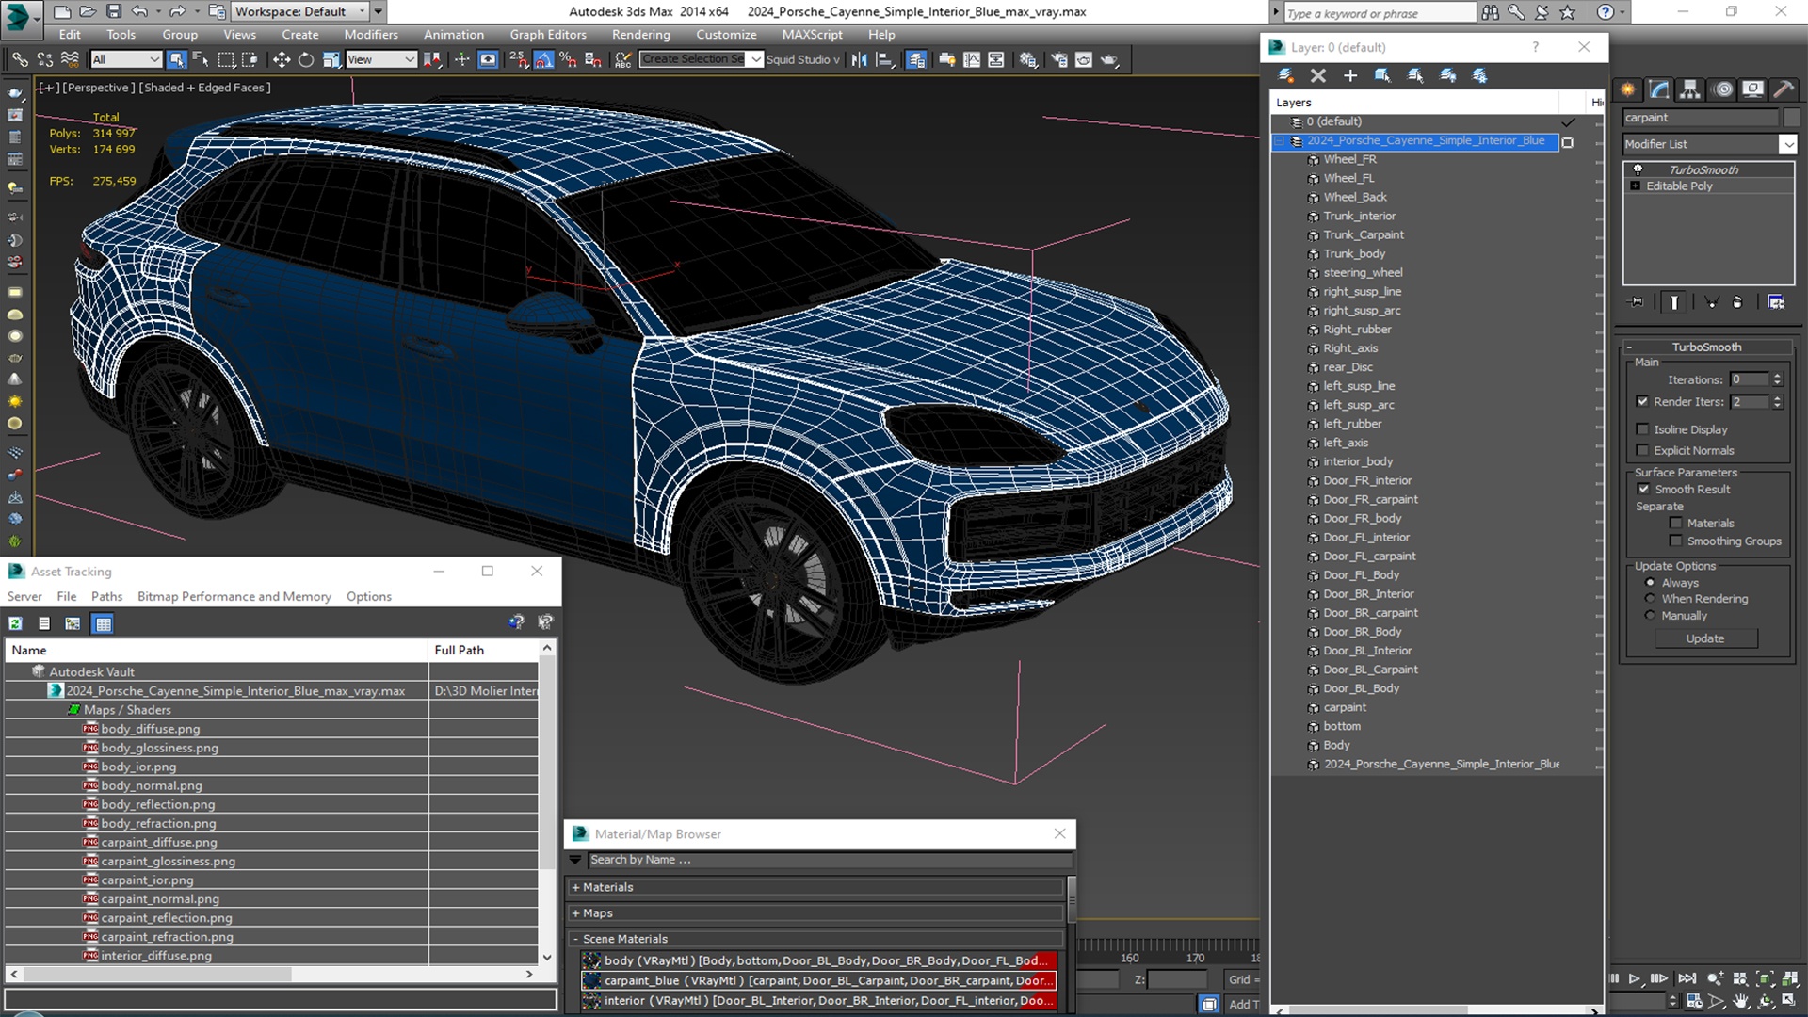Select the Select and Rotate tool
Viewport: 1808px width, 1017px height.
tap(306, 59)
